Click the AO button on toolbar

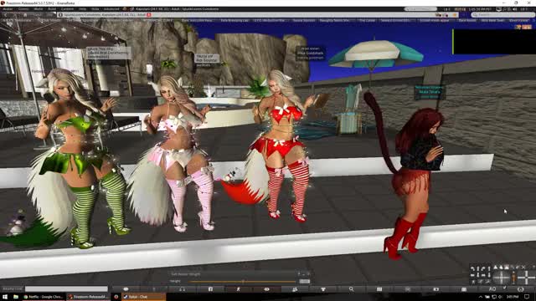tap(492, 289)
